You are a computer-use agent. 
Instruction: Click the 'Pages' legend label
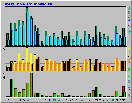(129, 31)
